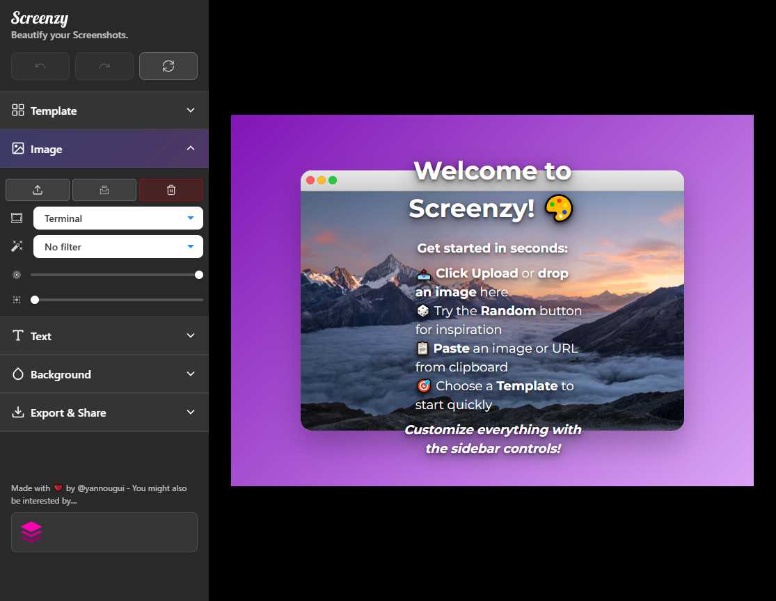
Task: Open the Terminal frame style dropdown
Action: coord(118,218)
